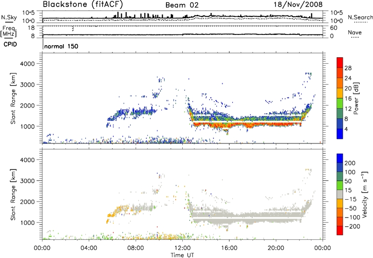Click the date "18/Nov/2008"
The image size is (373, 258).
298,4
